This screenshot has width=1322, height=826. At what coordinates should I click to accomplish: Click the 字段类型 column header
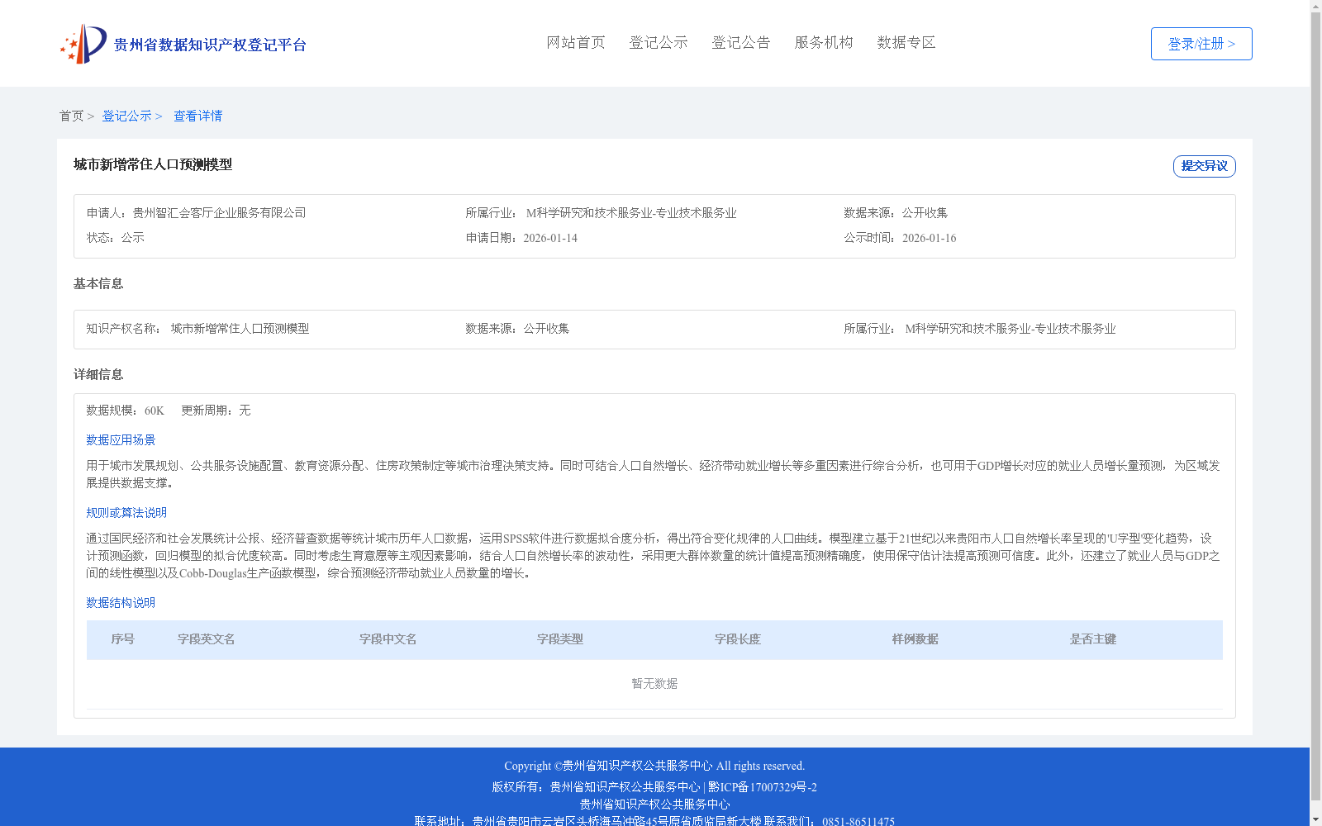[x=560, y=639]
